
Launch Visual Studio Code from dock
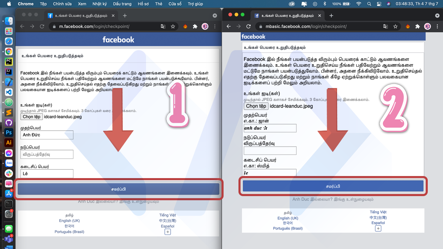(9, 92)
